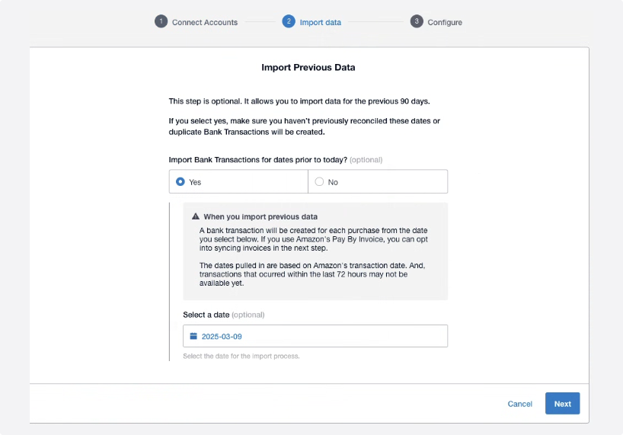Viewport: 623px width, 435px height.
Task: Click the Import data step label
Action: point(320,22)
